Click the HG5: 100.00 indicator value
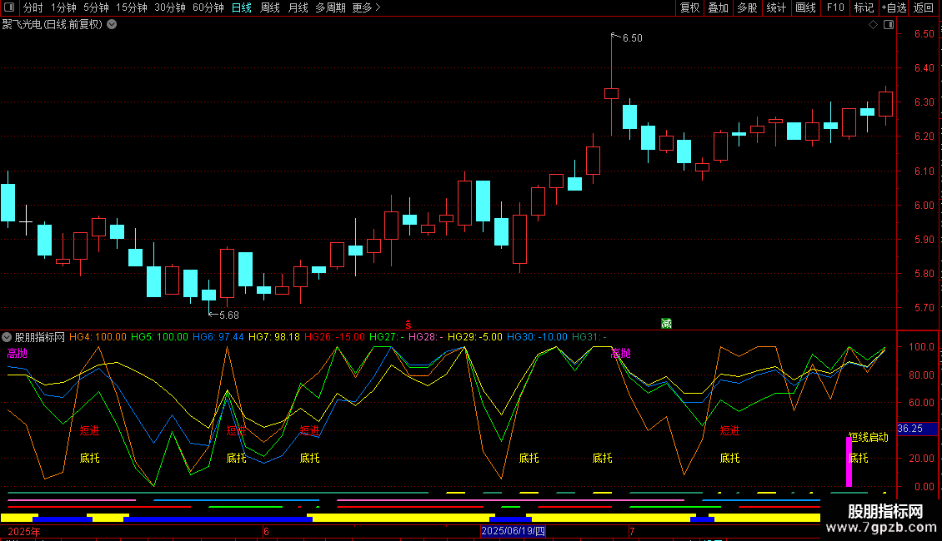Screen dimensions: 942x541 pyautogui.click(x=159, y=337)
